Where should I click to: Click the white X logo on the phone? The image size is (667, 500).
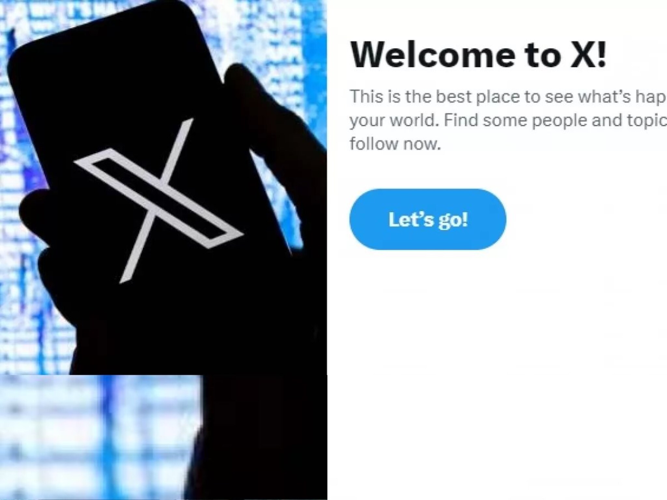point(159,201)
